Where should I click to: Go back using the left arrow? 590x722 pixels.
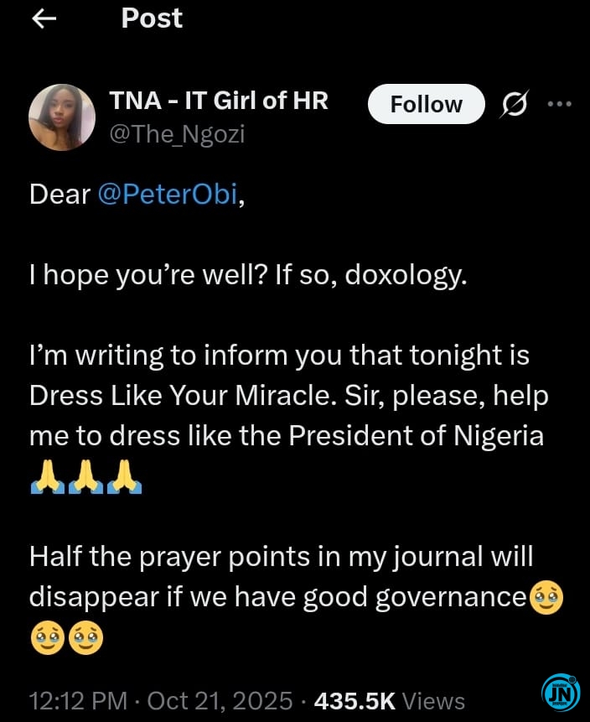coord(44,19)
